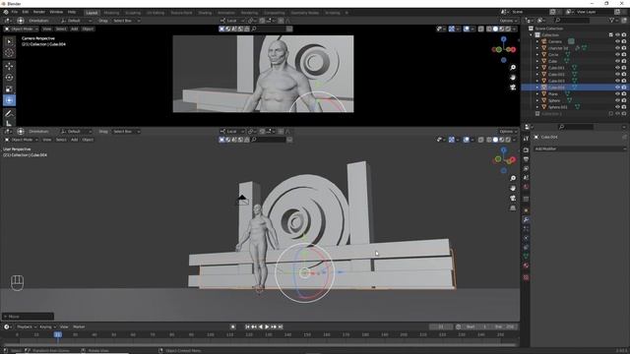Screen dimensions: 630x354
Task: Expand the Camera row in outliner
Action: coord(537,41)
